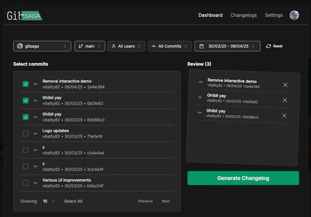Remove 'Remove interactive demo' from Review

(285, 85)
